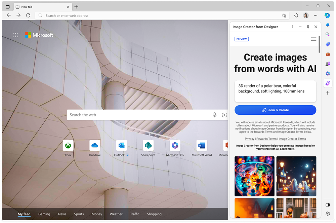The image size is (336, 223).
Task: Start a visual search using the camera icon
Action: [x=224, y=115]
